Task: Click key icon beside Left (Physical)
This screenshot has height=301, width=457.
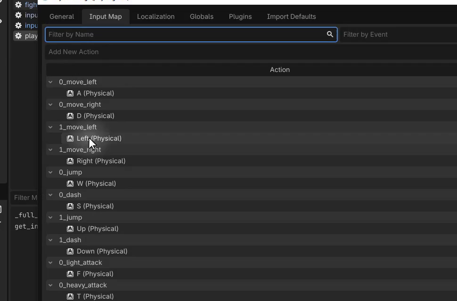Action: [x=70, y=138]
